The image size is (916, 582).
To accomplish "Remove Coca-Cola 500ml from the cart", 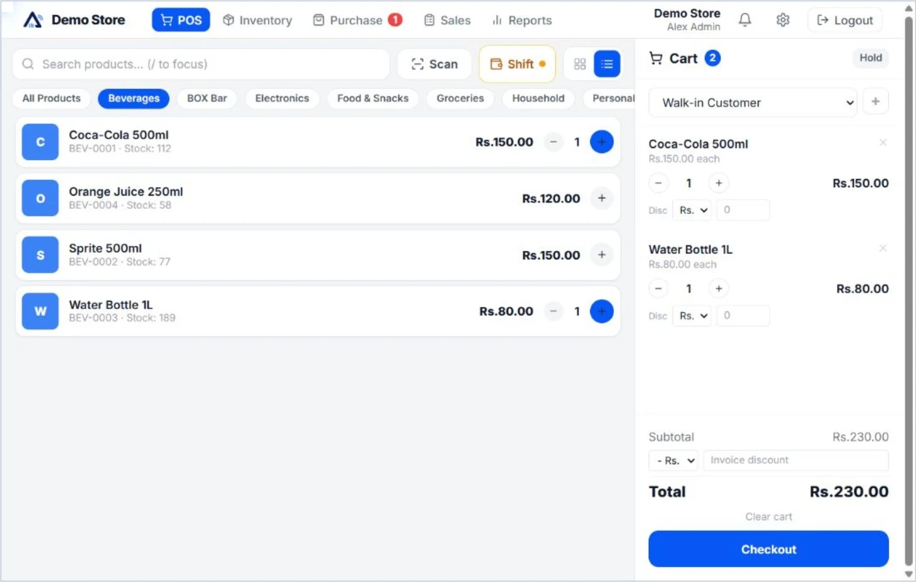I will coord(883,143).
